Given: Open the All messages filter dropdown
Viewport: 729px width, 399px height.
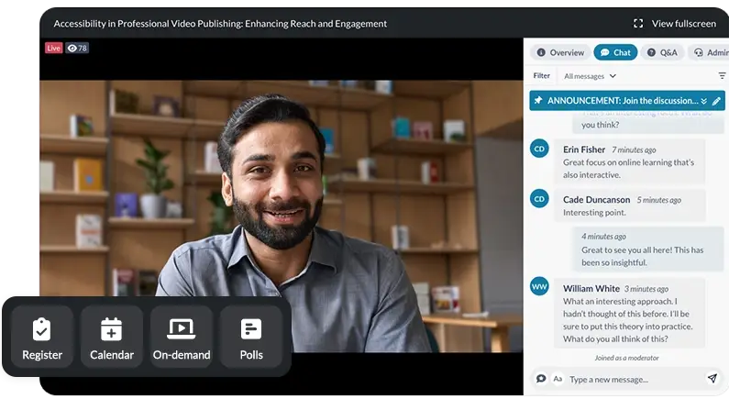Looking at the screenshot, I should (x=590, y=76).
